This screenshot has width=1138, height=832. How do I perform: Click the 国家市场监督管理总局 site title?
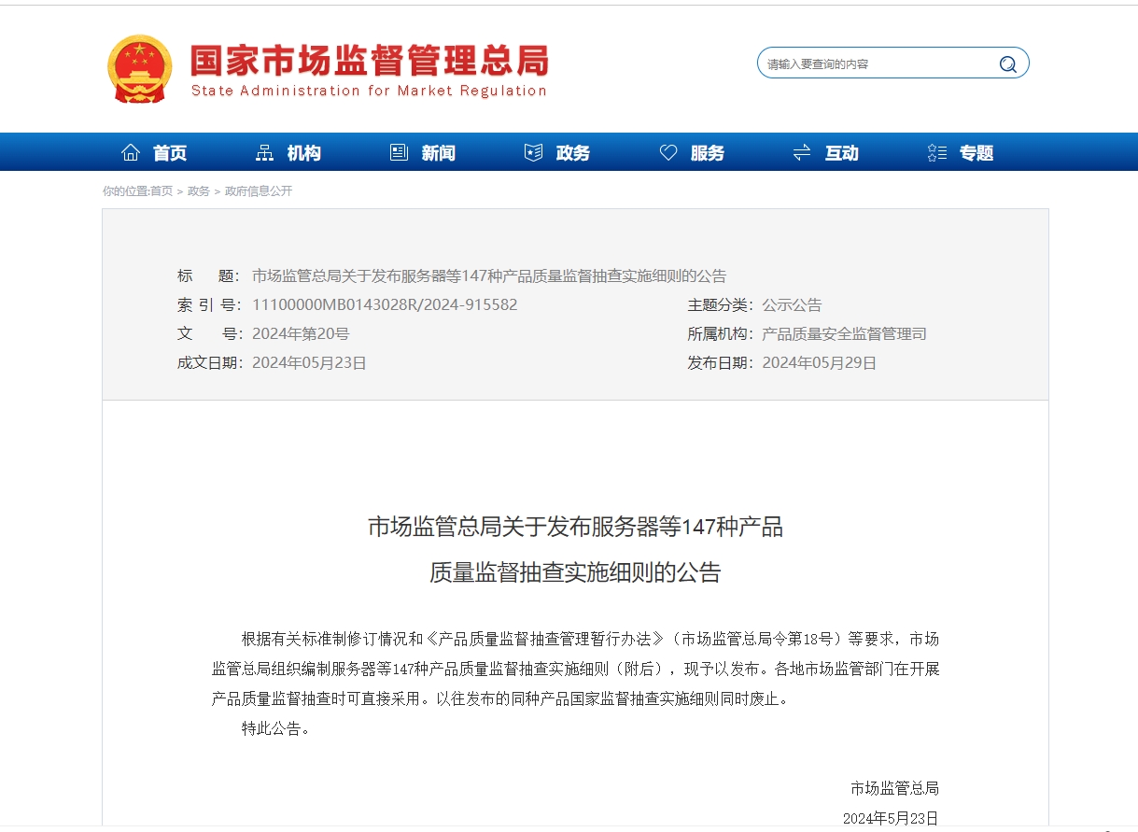point(369,62)
